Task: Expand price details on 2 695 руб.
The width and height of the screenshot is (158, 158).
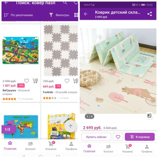Action: [92, 128]
